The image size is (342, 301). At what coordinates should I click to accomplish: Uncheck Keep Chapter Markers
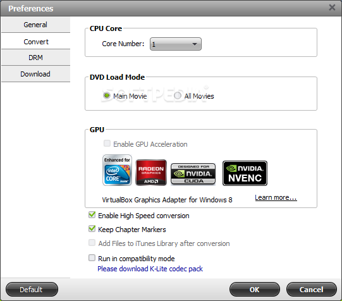click(x=92, y=229)
